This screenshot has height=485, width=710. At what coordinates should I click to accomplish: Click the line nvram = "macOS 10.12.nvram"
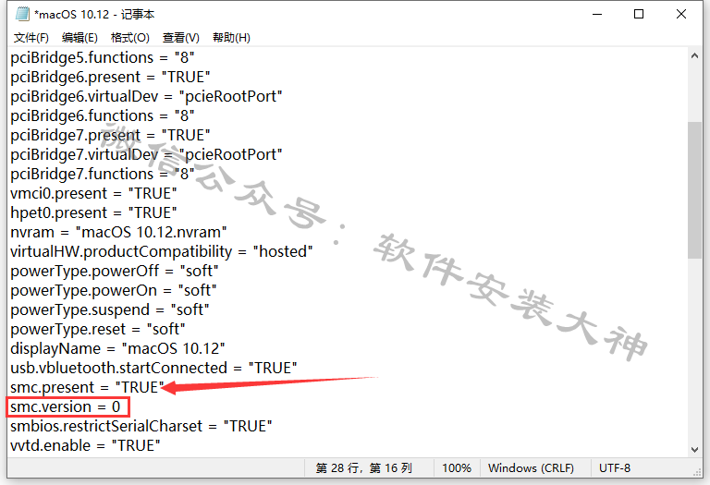coord(118,233)
